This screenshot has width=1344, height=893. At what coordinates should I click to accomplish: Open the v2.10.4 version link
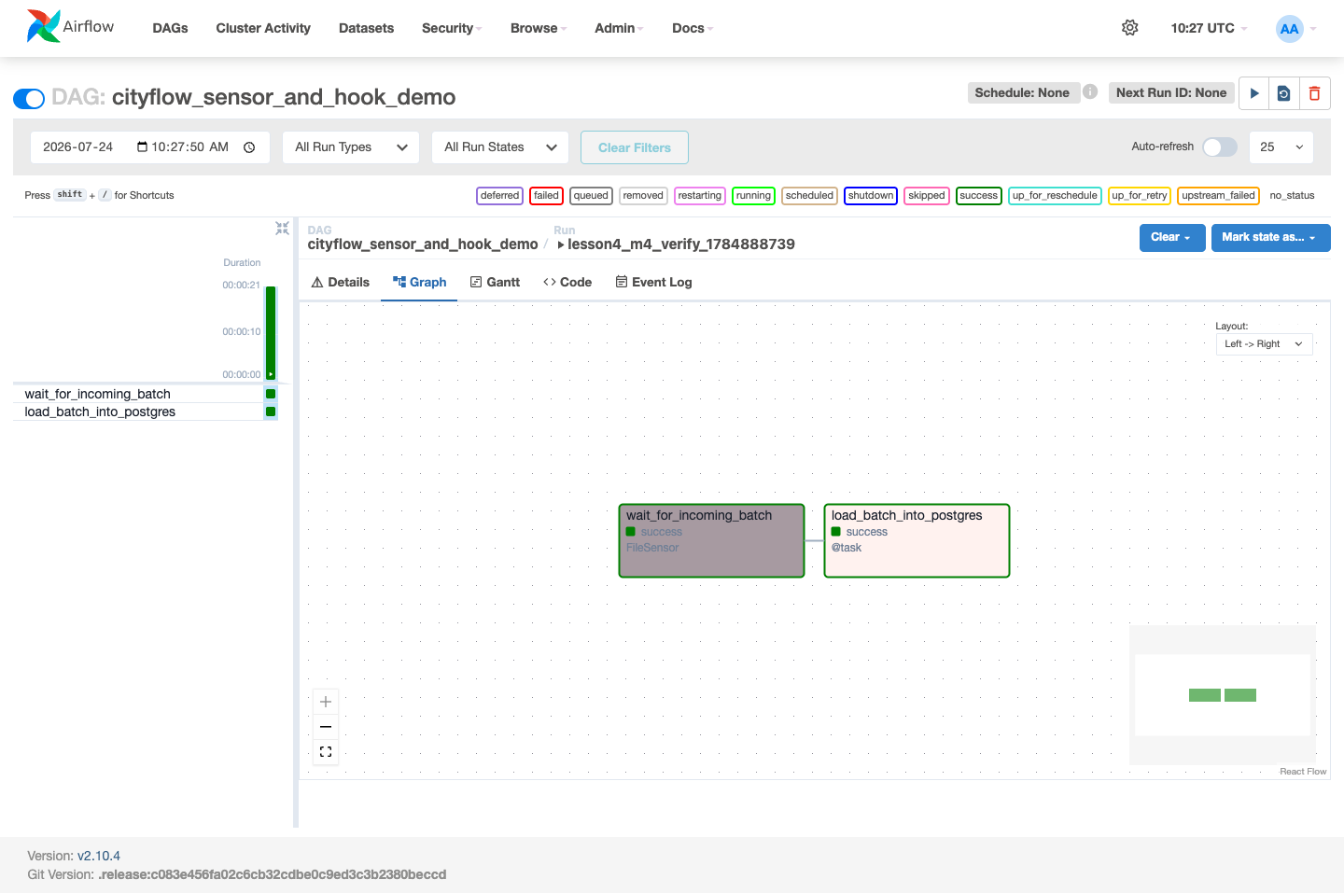(x=99, y=856)
